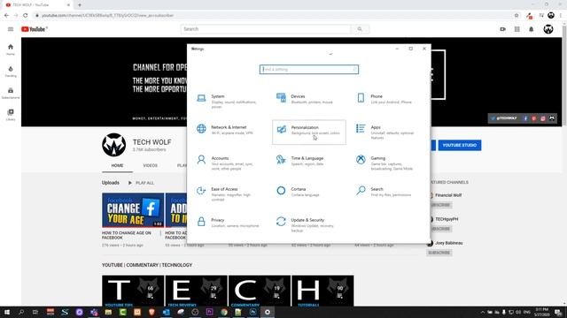Click the YouTube search field
Screen dimensions: 567x318
click(266, 29)
